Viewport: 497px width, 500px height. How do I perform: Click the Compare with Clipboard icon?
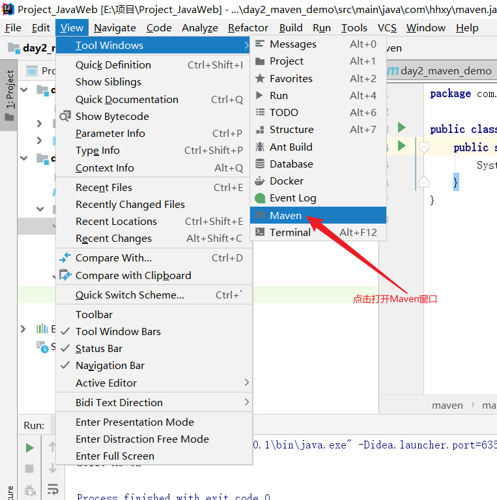point(65,275)
